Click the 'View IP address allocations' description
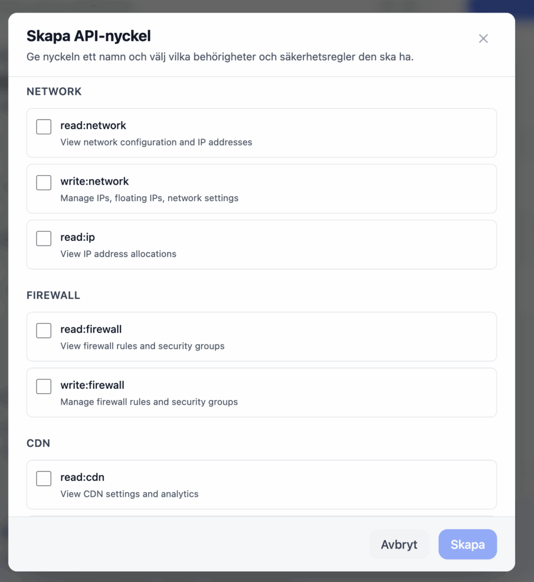The height and width of the screenshot is (582, 534). [118, 254]
